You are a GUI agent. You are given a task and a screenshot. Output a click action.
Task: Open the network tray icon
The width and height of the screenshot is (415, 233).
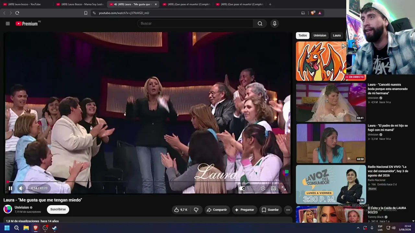coord(388,228)
